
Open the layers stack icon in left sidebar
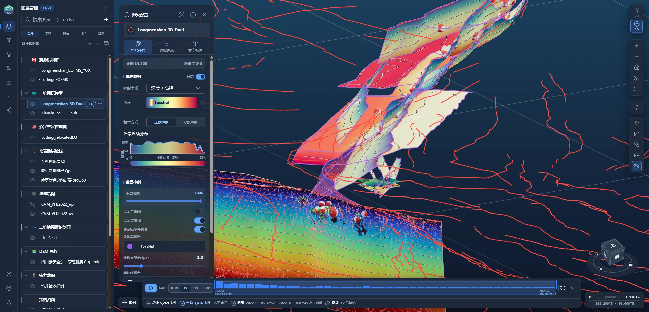pos(9,26)
